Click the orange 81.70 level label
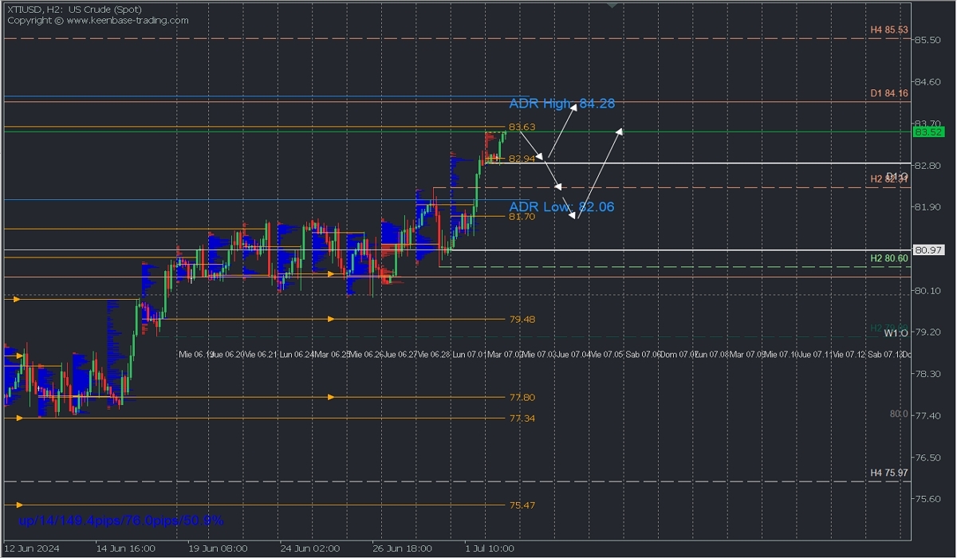The image size is (957, 558). tap(522, 216)
